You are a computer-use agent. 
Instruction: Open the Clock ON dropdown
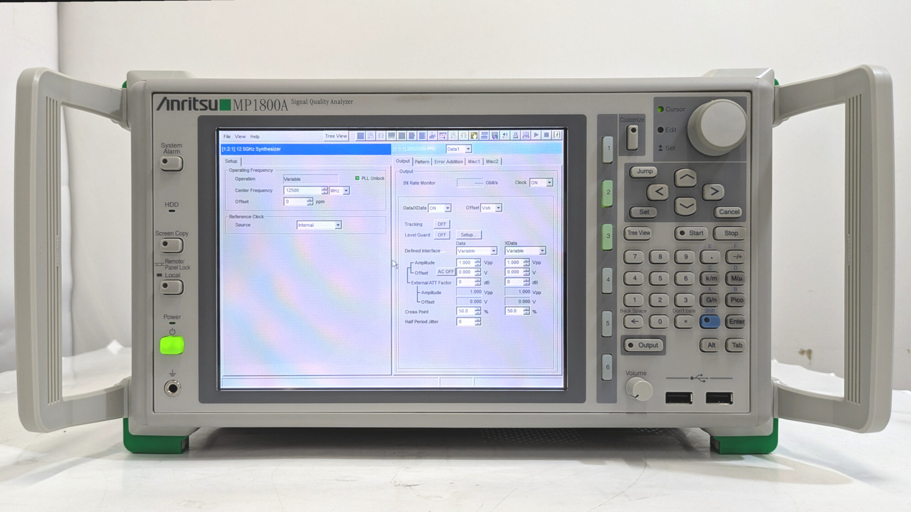541,183
